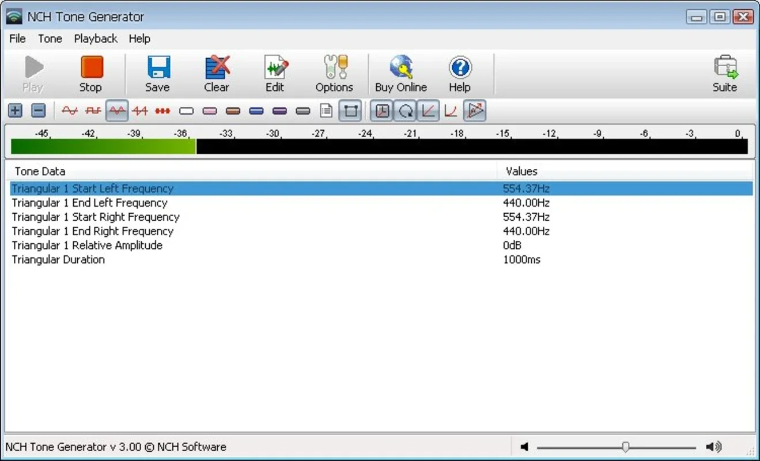The image size is (760, 461).
Task: Remove a tone with minus icon
Action: [38, 111]
